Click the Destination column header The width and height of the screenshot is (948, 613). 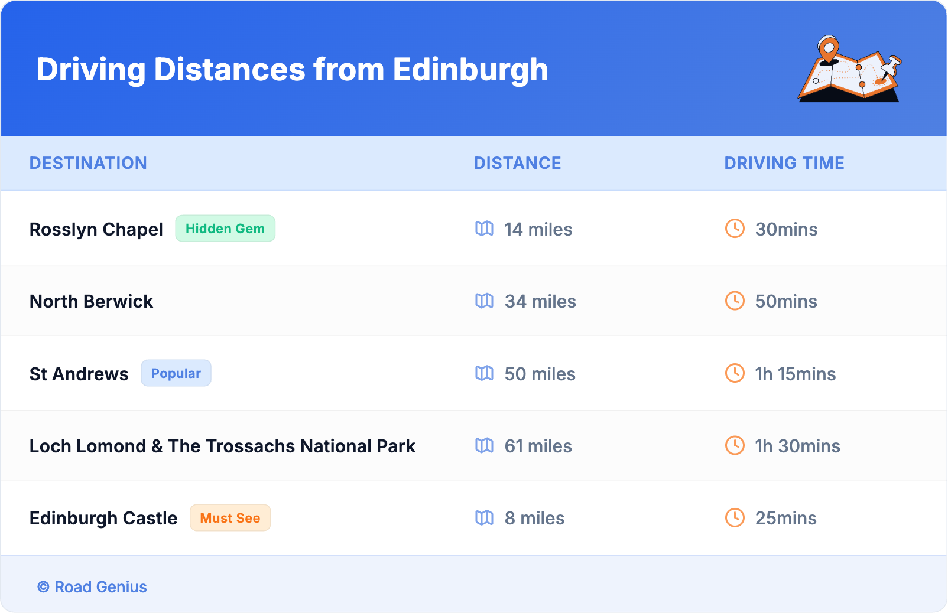click(88, 163)
